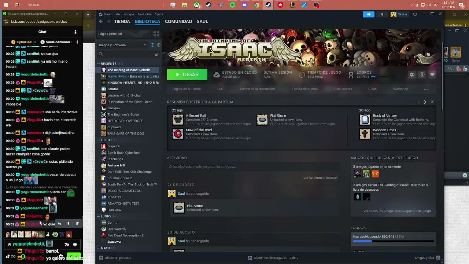Open the downloads status Elementos descargados
This screenshot has width=469, height=264.
273,258
